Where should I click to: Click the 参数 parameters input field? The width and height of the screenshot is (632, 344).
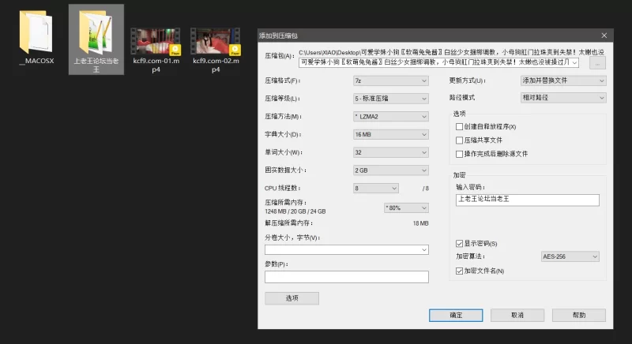click(x=347, y=277)
